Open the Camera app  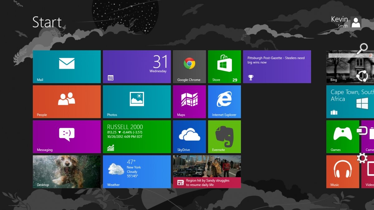tap(368, 137)
